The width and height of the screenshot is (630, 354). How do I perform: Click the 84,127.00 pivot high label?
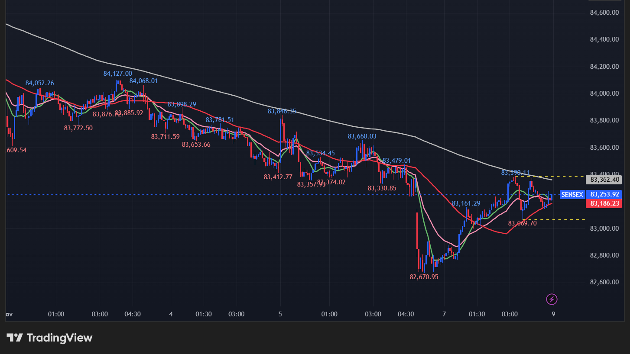pyautogui.click(x=117, y=74)
